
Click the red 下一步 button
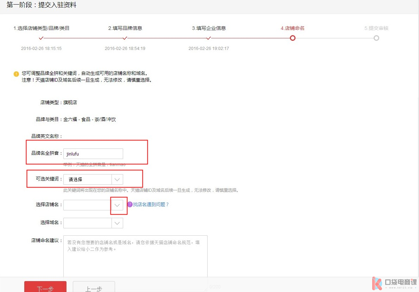click(x=45, y=287)
